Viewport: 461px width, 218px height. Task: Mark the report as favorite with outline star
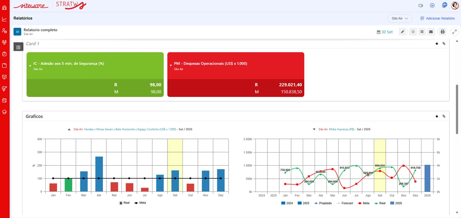(413, 32)
